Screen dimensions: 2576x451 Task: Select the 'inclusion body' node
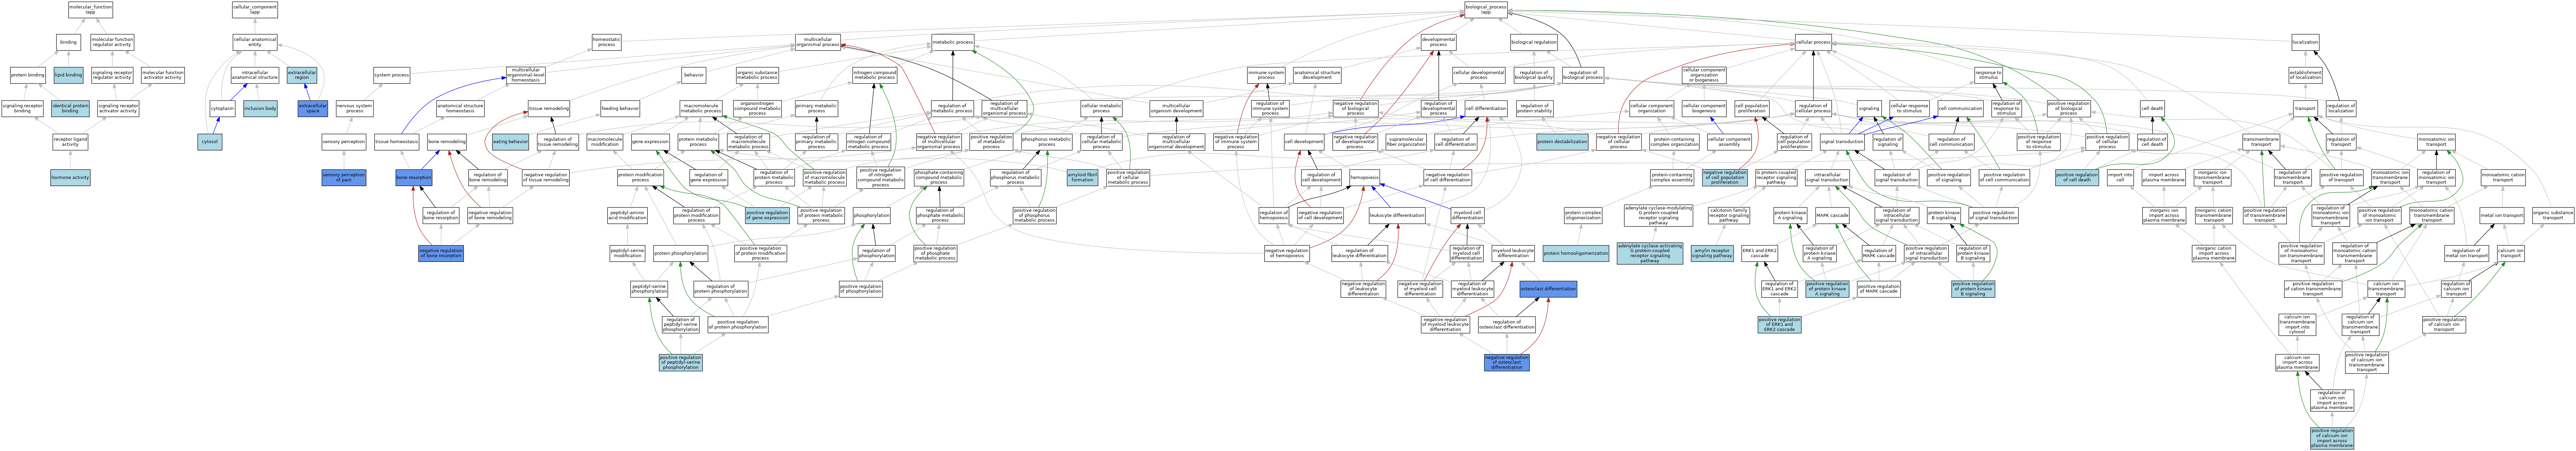click(260, 108)
